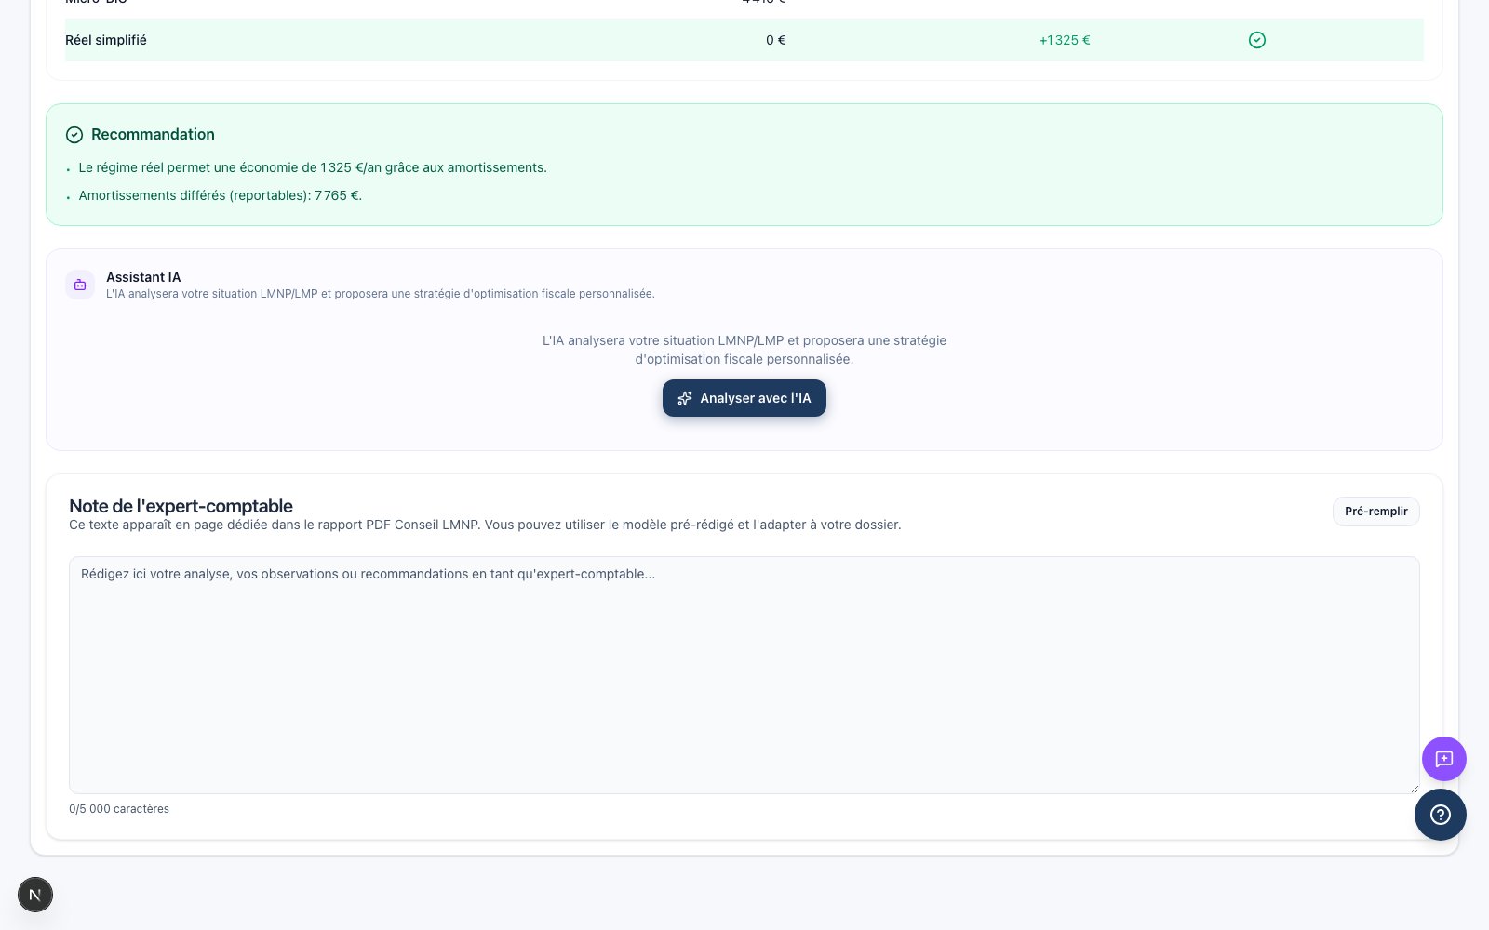This screenshot has height=930, width=1489.
Task: Click the Pré-remplir button
Action: tap(1376, 511)
